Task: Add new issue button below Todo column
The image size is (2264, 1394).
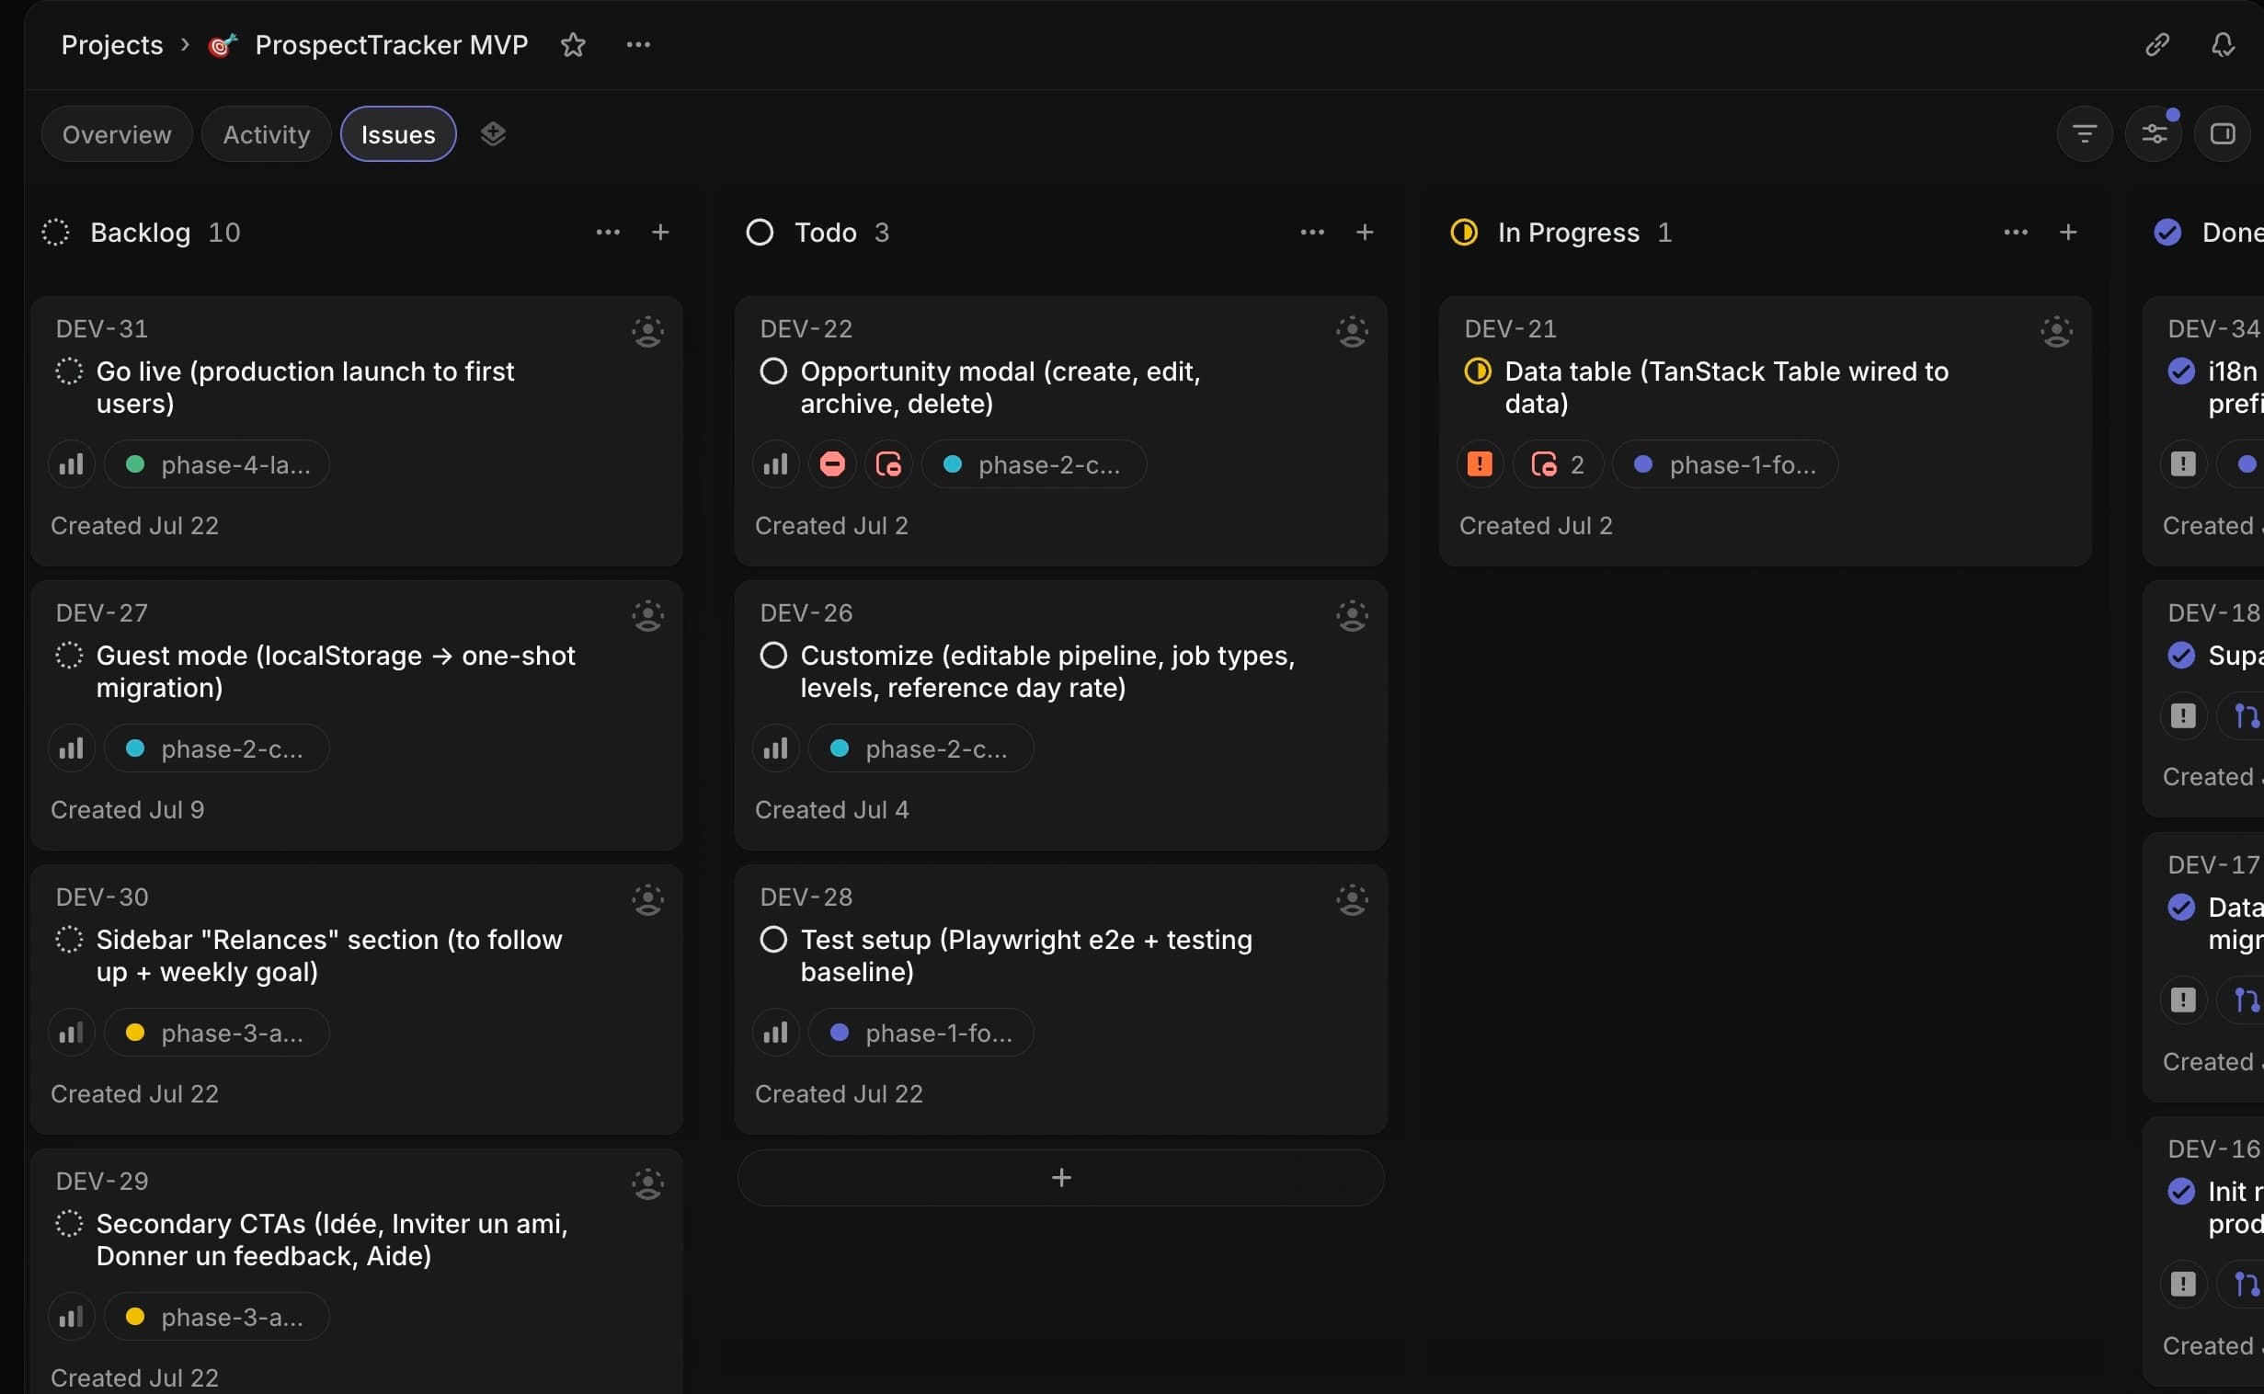Action: [x=1060, y=1176]
